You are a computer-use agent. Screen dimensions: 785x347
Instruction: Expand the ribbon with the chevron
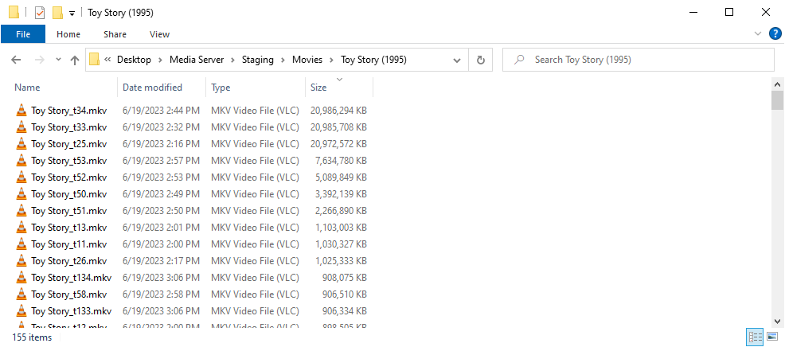click(x=757, y=34)
